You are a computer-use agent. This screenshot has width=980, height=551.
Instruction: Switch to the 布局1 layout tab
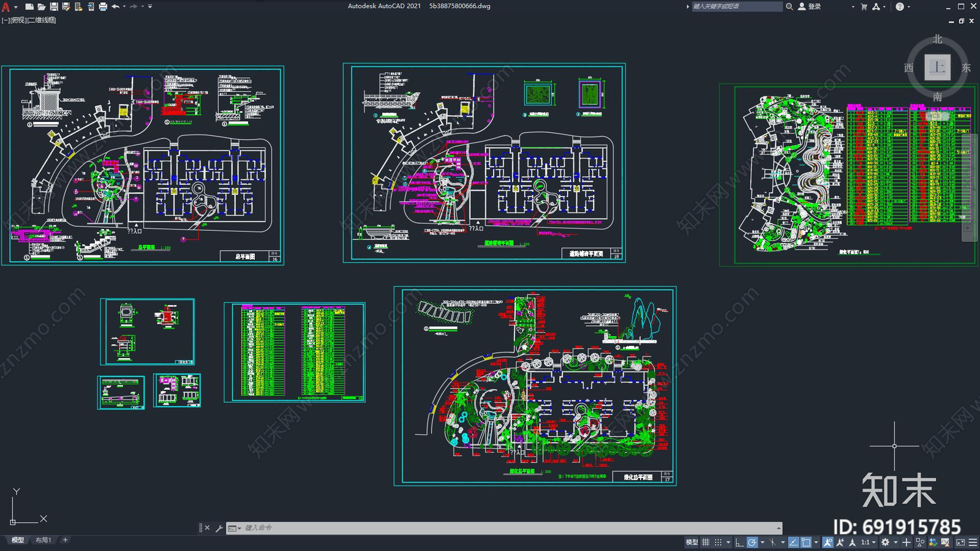pos(43,540)
